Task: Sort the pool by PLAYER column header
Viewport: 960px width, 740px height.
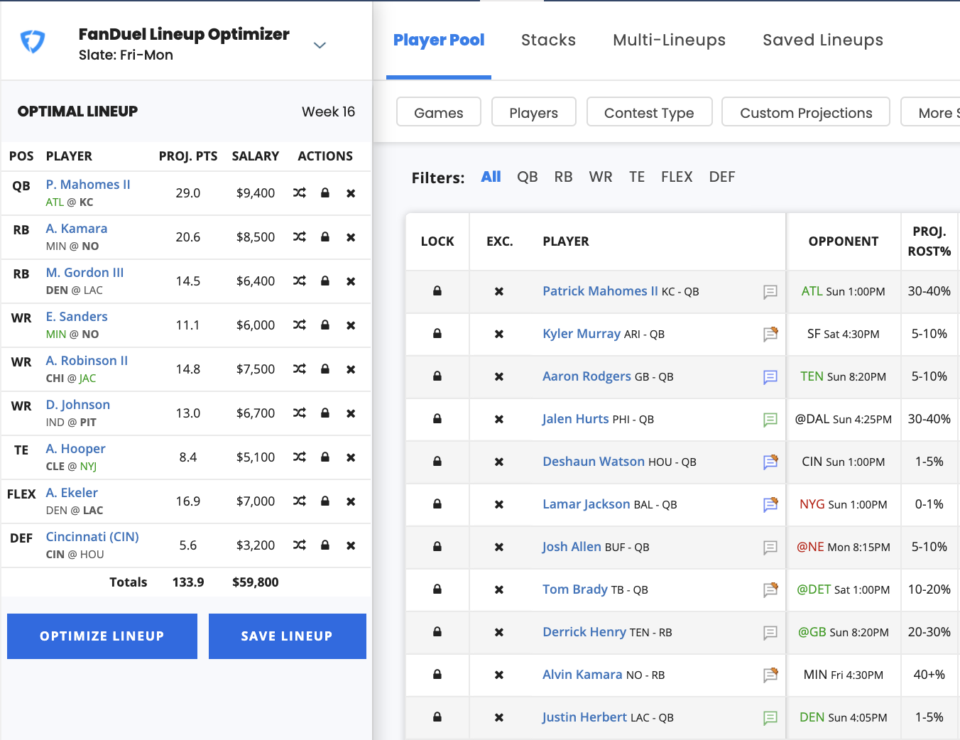Action: pyautogui.click(x=566, y=241)
